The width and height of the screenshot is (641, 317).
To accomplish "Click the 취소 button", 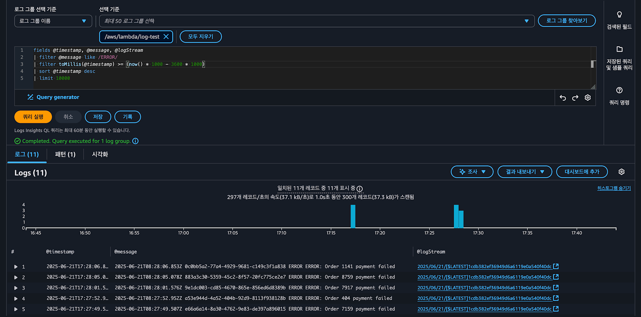I will point(68,117).
